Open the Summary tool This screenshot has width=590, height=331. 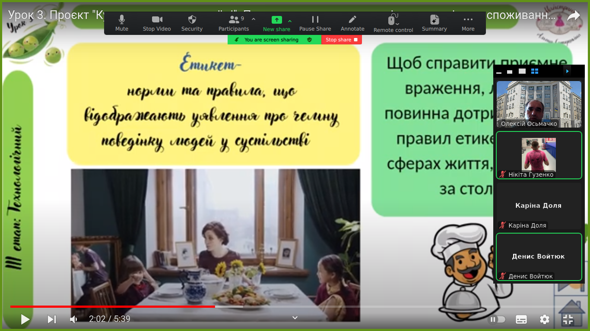[x=434, y=20]
